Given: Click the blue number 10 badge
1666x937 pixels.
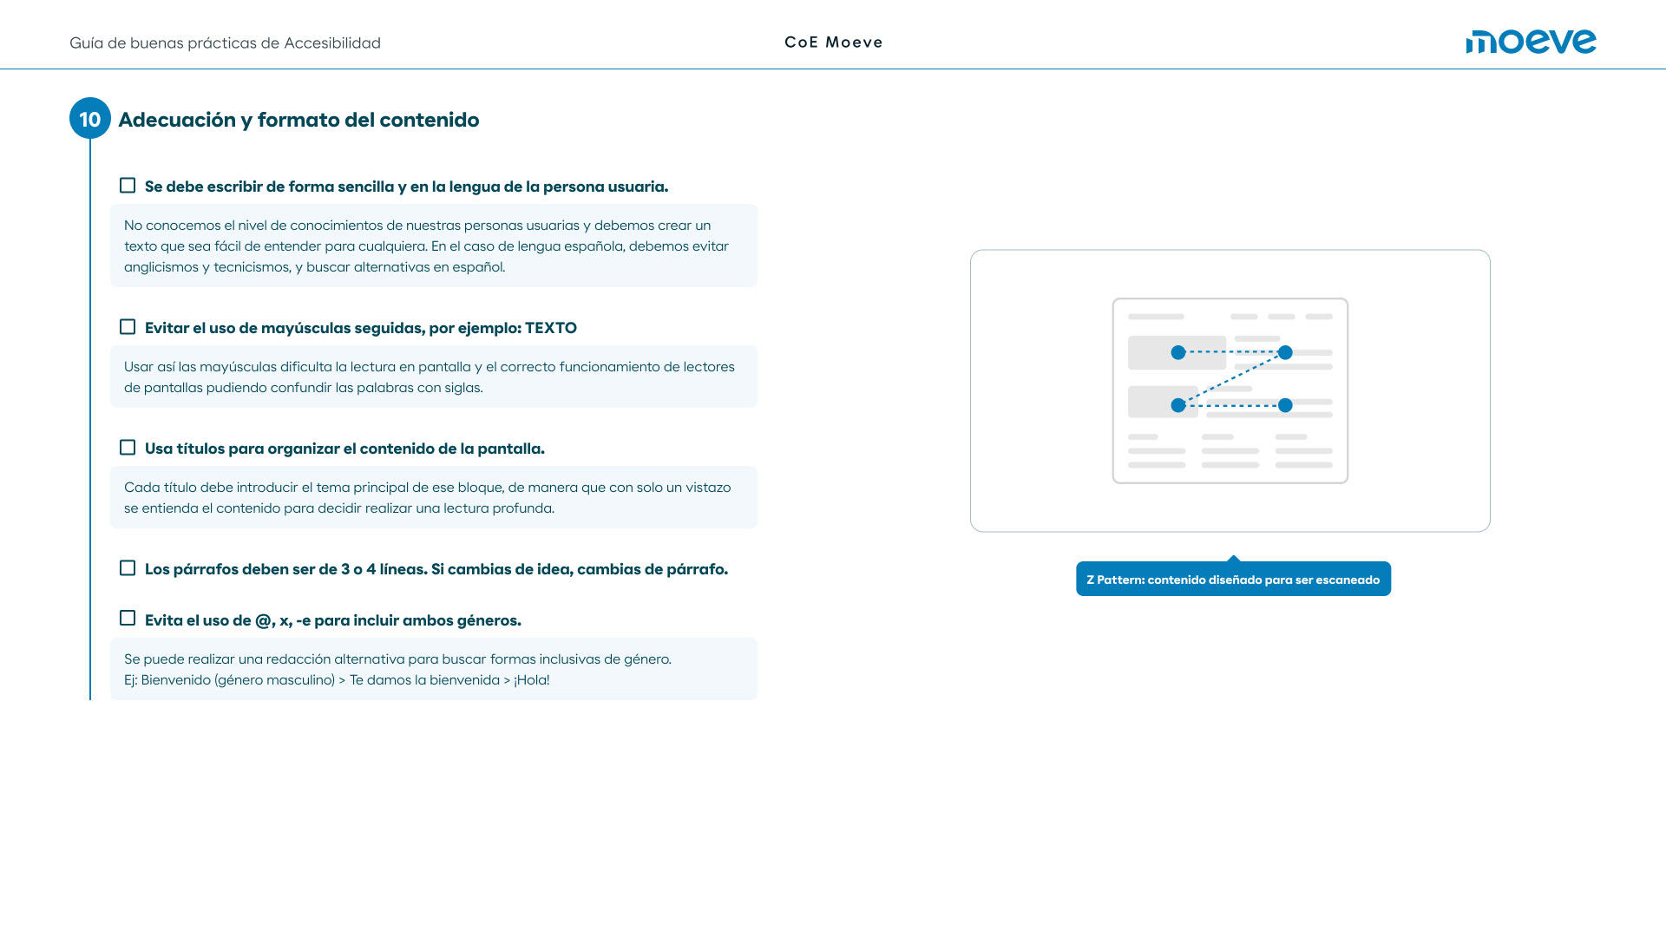Looking at the screenshot, I should point(90,119).
